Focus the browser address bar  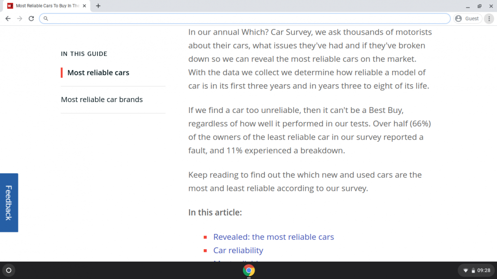tap(245, 19)
